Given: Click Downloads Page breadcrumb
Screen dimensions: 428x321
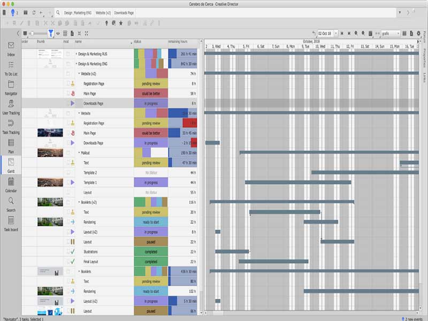Looking at the screenshot, I should point(124,12).
